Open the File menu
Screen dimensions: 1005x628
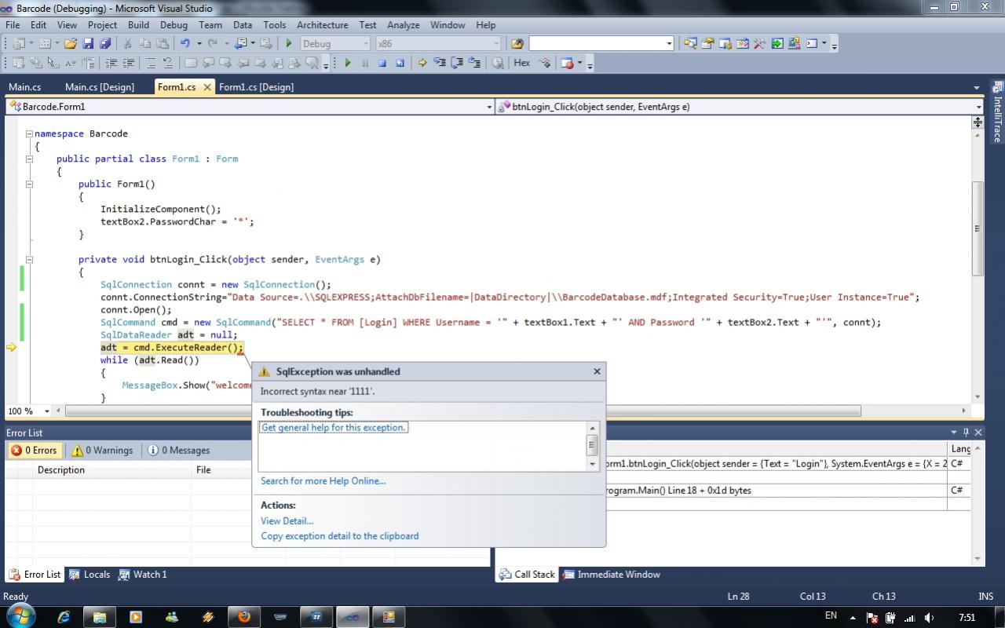pos(13,25)
